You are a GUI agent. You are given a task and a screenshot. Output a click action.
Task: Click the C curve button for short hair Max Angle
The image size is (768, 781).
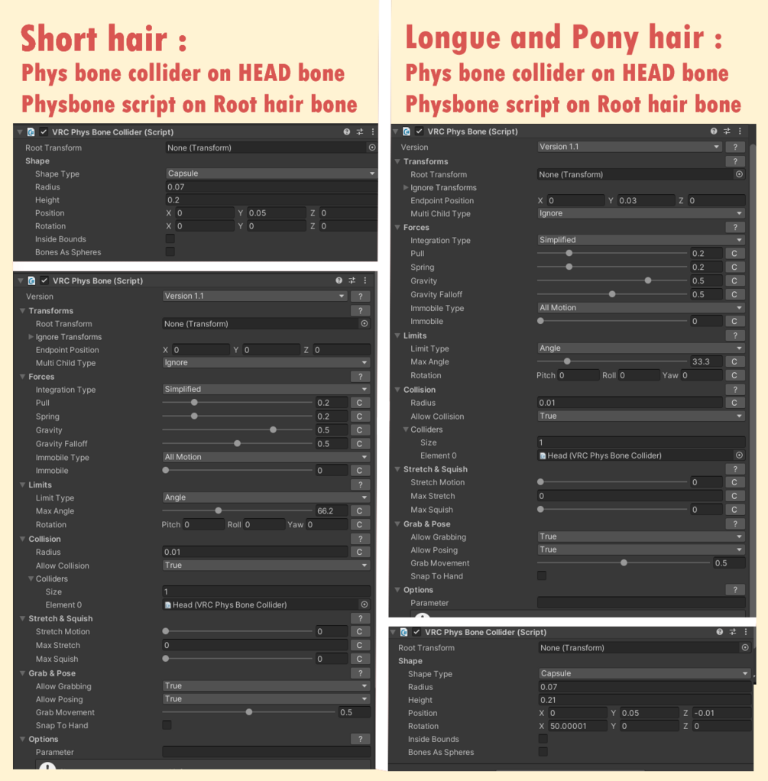point(360,510)
